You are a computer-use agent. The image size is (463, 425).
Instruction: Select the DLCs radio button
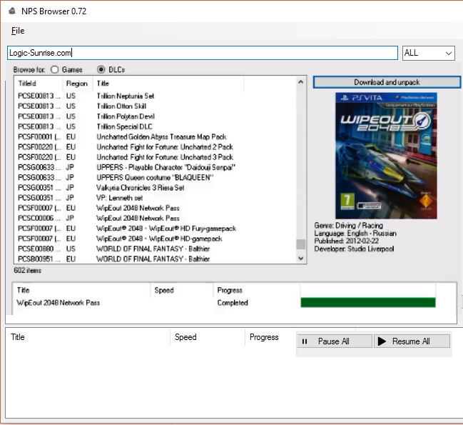coord(111,69)
